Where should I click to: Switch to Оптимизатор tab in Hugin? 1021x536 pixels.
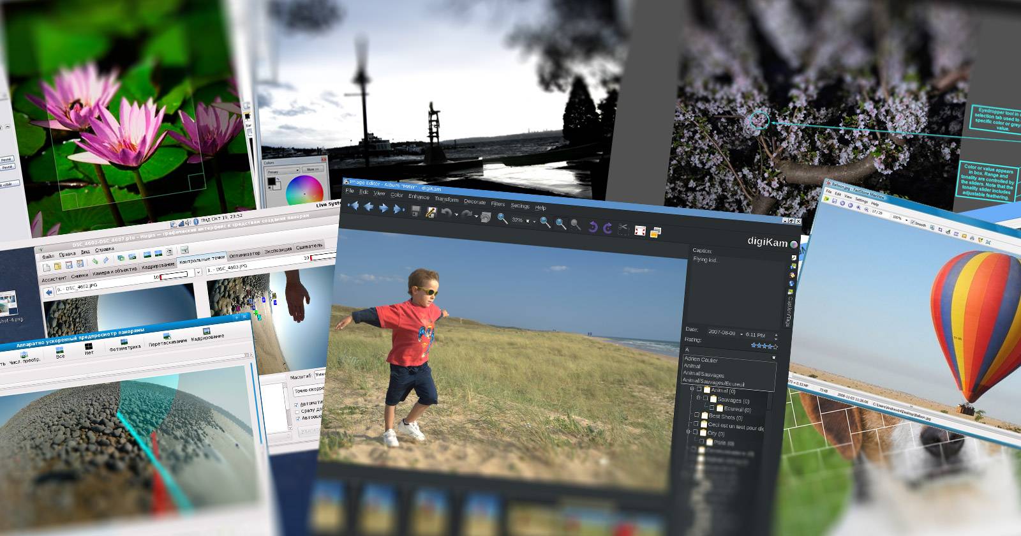click(x=244, y=254)
